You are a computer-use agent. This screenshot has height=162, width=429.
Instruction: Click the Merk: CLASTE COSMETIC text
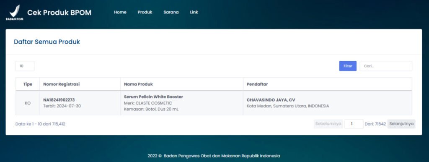(148, 103)
